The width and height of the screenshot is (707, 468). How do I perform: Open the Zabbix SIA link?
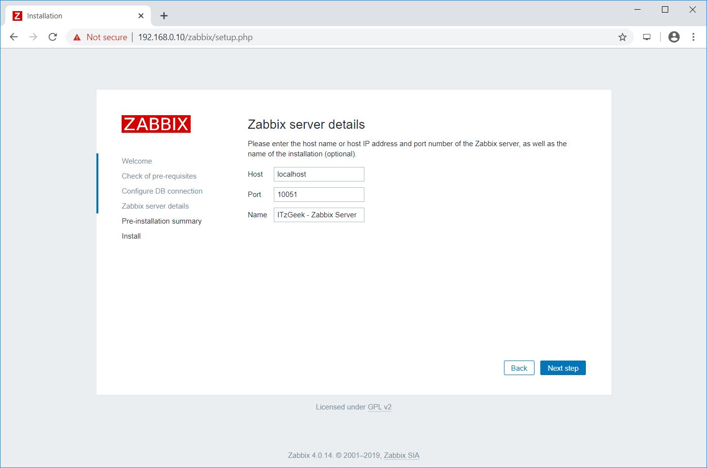(x=402, y=455)
